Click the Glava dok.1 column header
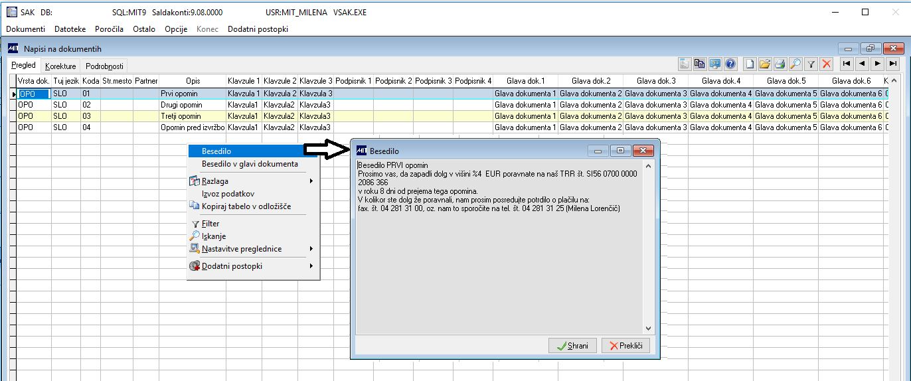Viewport: 911px width, 381px height. pyautogui.click(x=525, y=81)
